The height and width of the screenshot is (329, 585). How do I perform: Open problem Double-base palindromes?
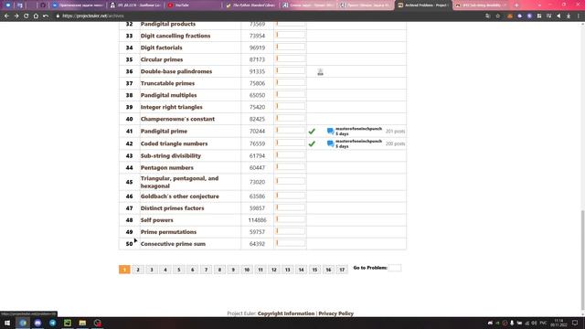tap(176, 71)
